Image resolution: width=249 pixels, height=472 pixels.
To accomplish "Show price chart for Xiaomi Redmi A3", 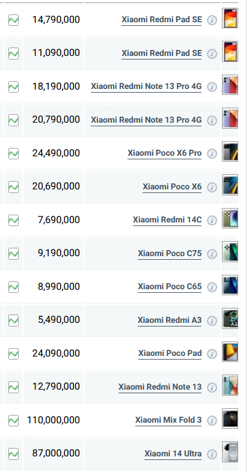I will click(13, 320).
